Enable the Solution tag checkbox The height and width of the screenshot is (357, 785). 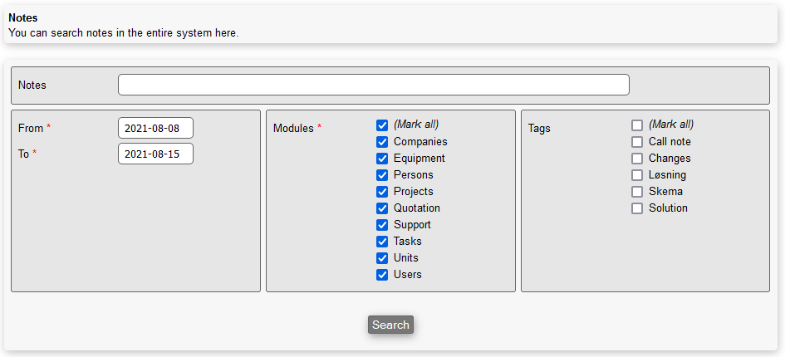click(637, 208)
